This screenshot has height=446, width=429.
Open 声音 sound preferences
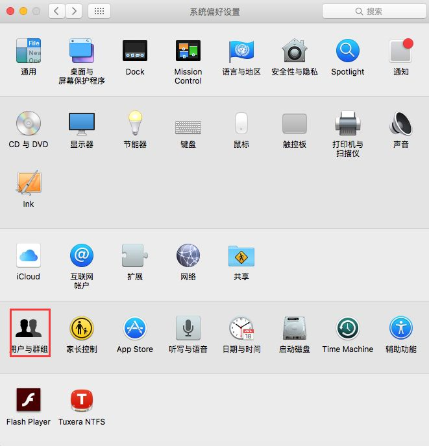click(x=401, y=123)
